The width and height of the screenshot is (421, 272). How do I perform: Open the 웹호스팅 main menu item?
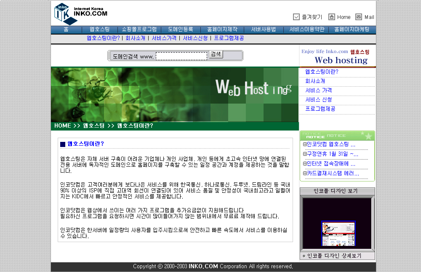(99, 29)
